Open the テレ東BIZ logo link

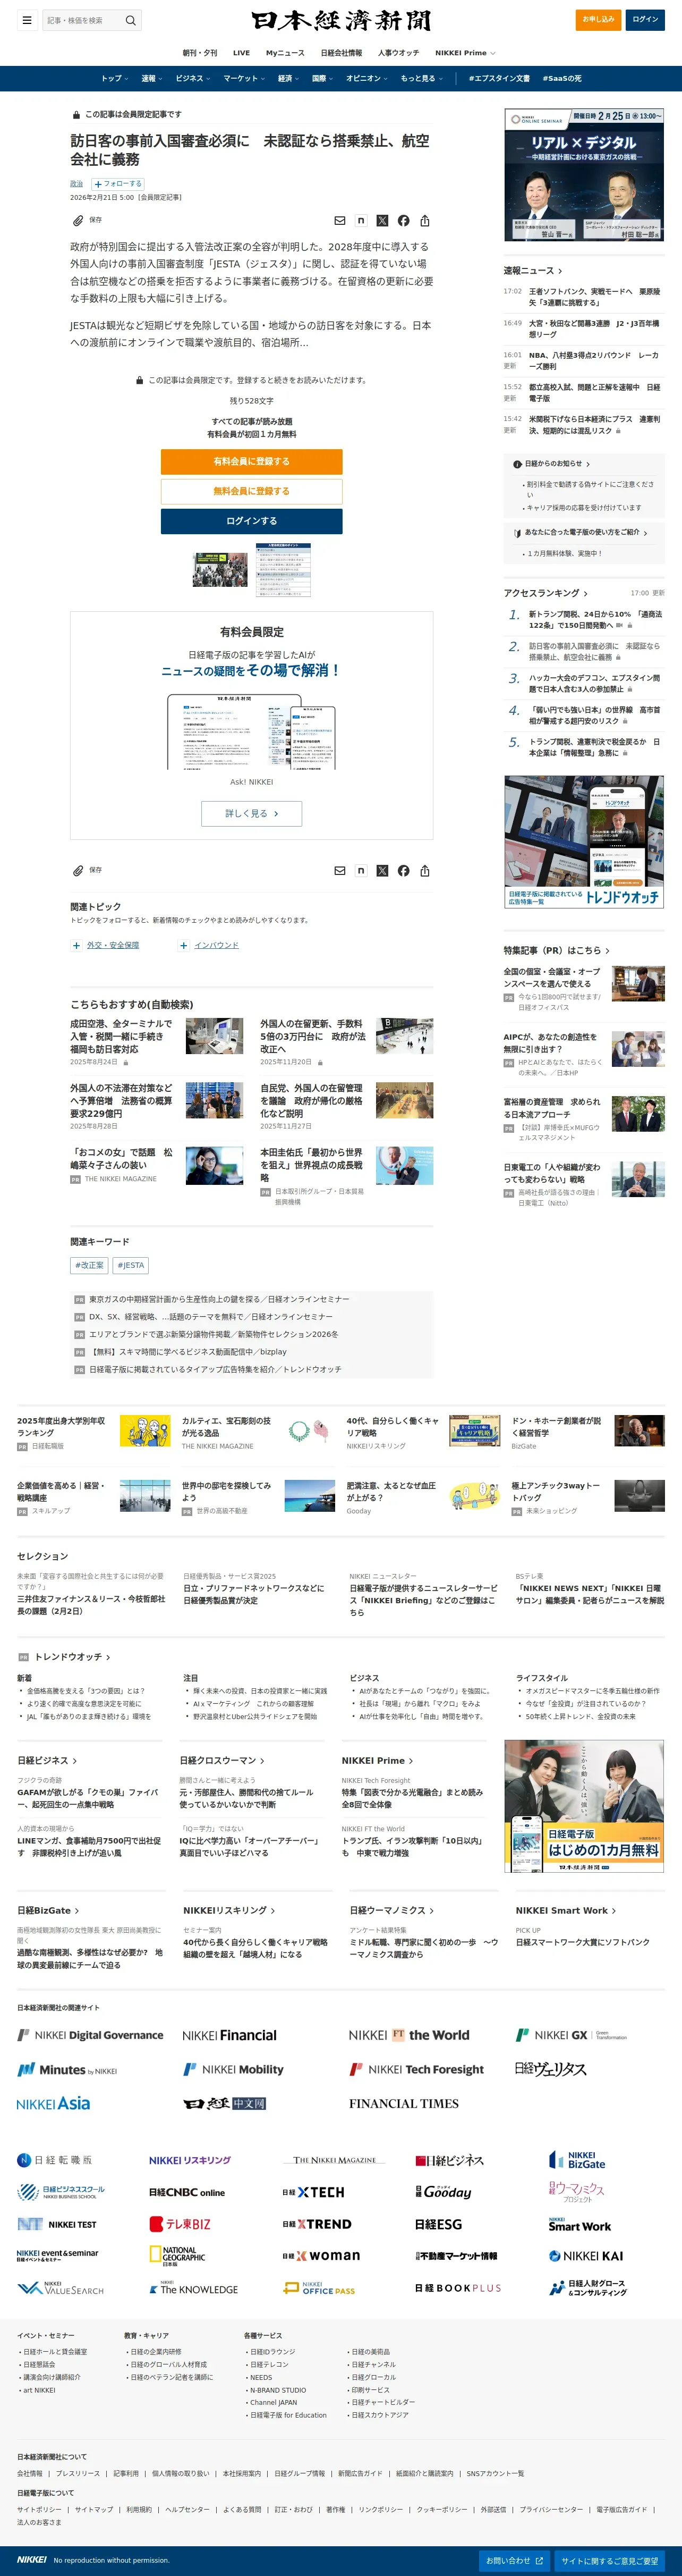(x=180, y=2224)
